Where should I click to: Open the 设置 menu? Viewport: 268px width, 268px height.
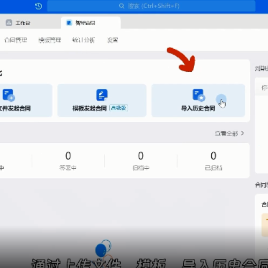(113, 40)
